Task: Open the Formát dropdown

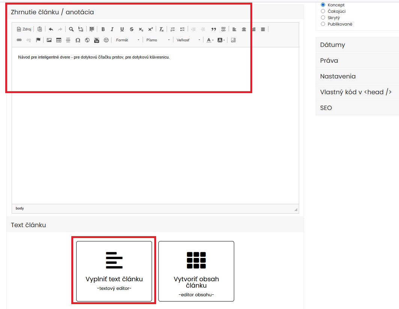Action: 127,40
